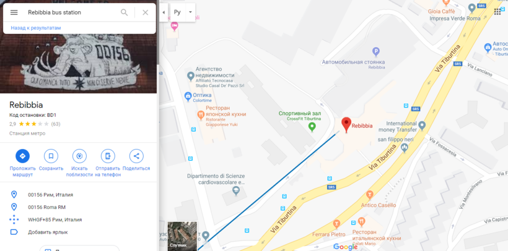
Task: Select the CrossFit Tiburtina green marker
Action: click(312, 127)
